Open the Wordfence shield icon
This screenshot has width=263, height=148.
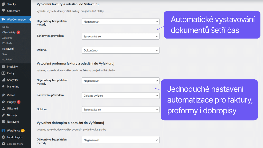[x=3, y=131]
